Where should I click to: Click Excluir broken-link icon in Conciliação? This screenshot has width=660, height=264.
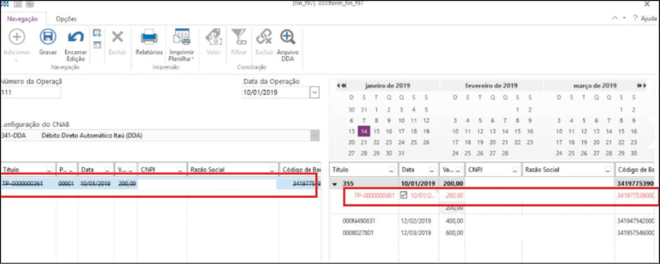tap(264, 37)
